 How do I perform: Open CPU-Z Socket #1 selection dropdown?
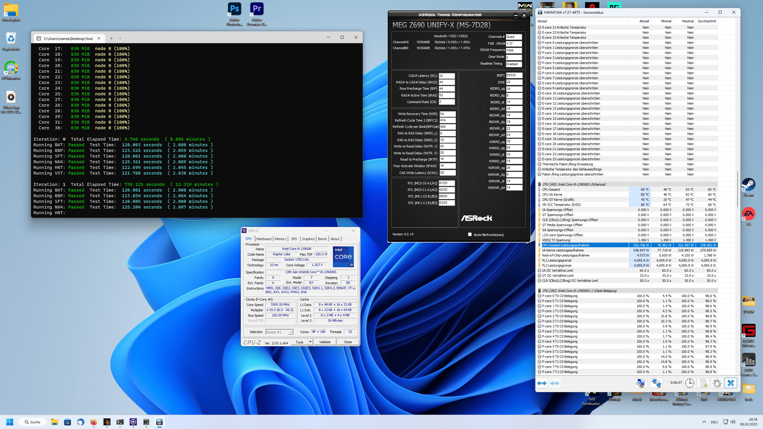290,332
